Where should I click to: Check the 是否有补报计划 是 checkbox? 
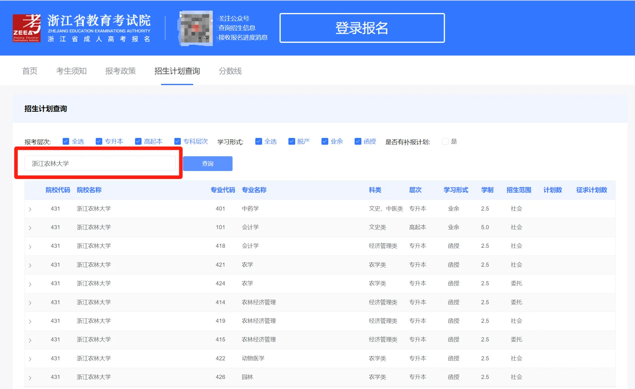coord(445,141)
